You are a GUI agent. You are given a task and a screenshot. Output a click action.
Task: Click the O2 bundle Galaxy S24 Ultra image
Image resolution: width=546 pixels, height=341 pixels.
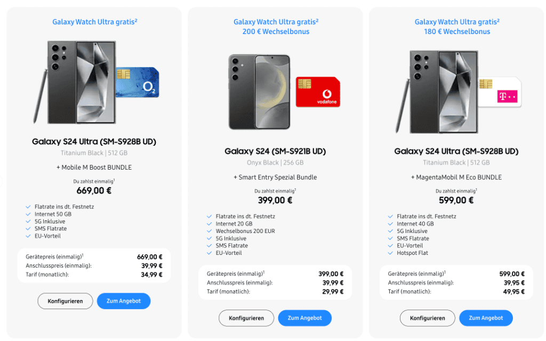75,82
